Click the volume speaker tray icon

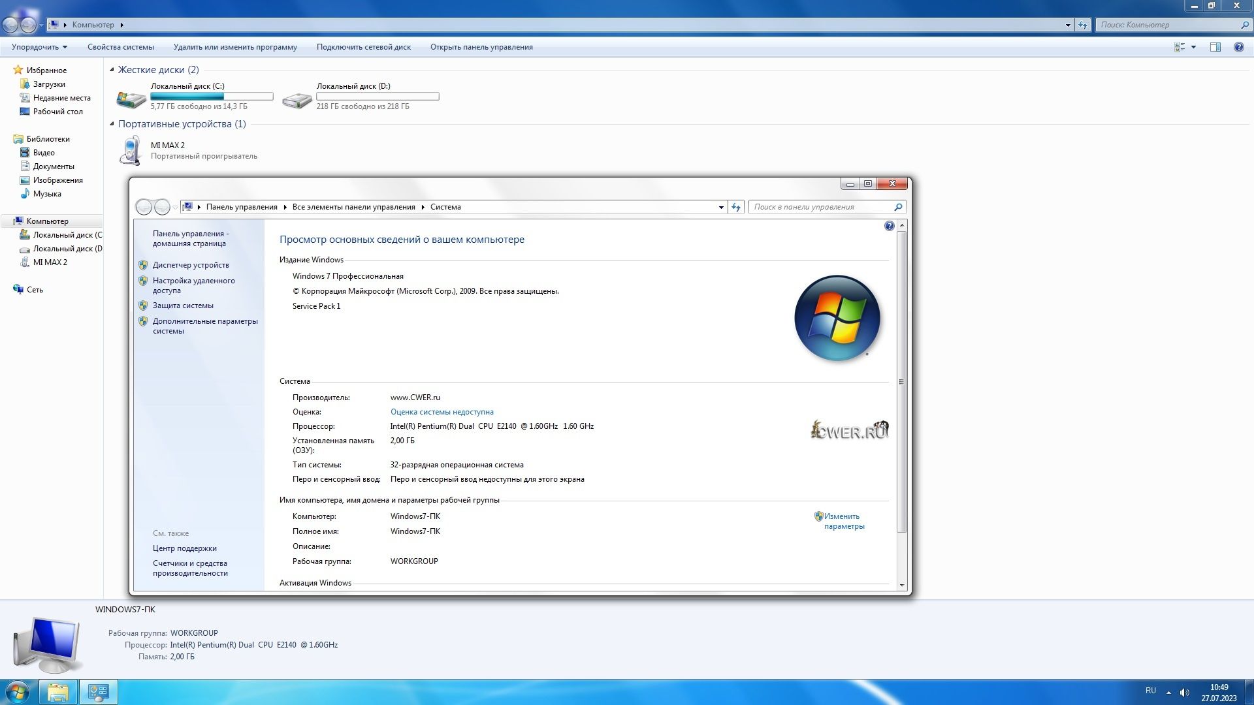(1185, 693)
